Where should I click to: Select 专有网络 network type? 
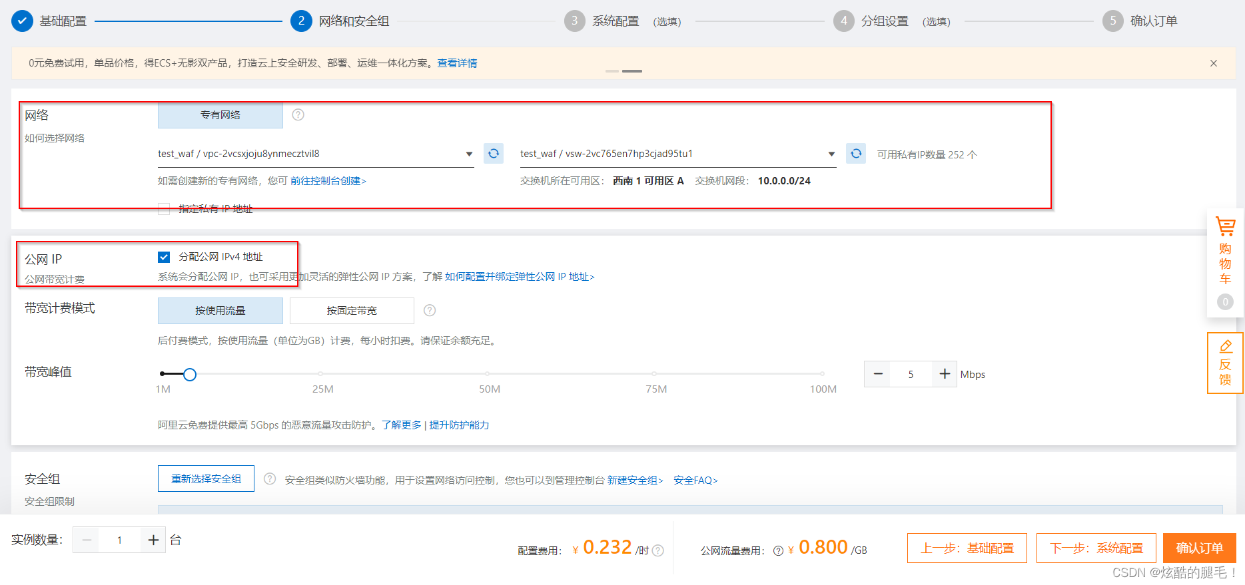pos(220,115)
